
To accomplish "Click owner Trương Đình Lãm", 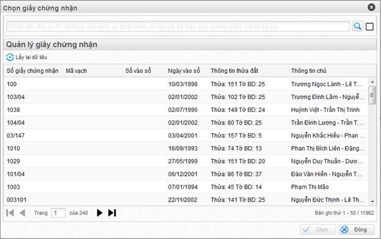I will (314, 97).
